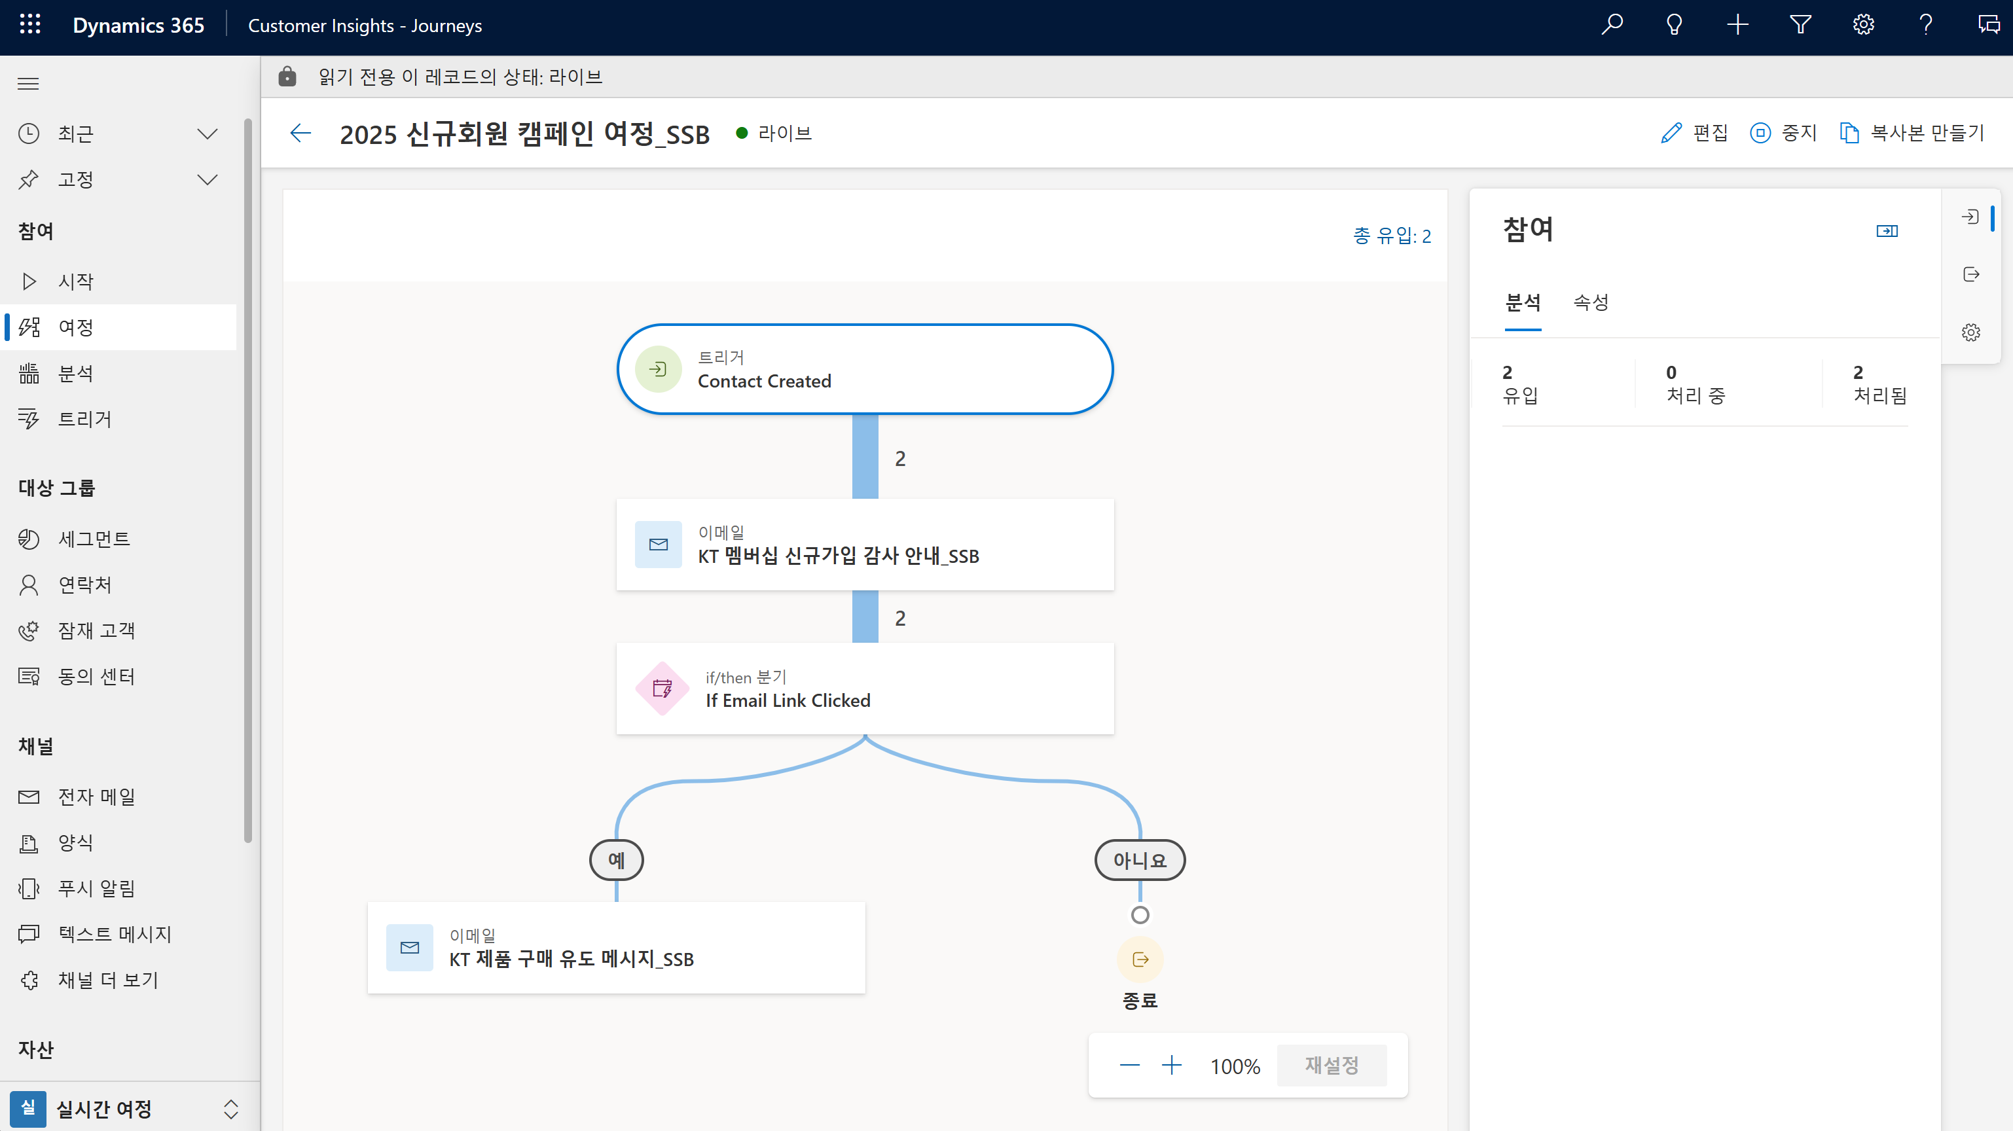Viewport: 2013px width, 1131px height.
Task: Zoom in with the plus control
Action: coord(1171,1066)
